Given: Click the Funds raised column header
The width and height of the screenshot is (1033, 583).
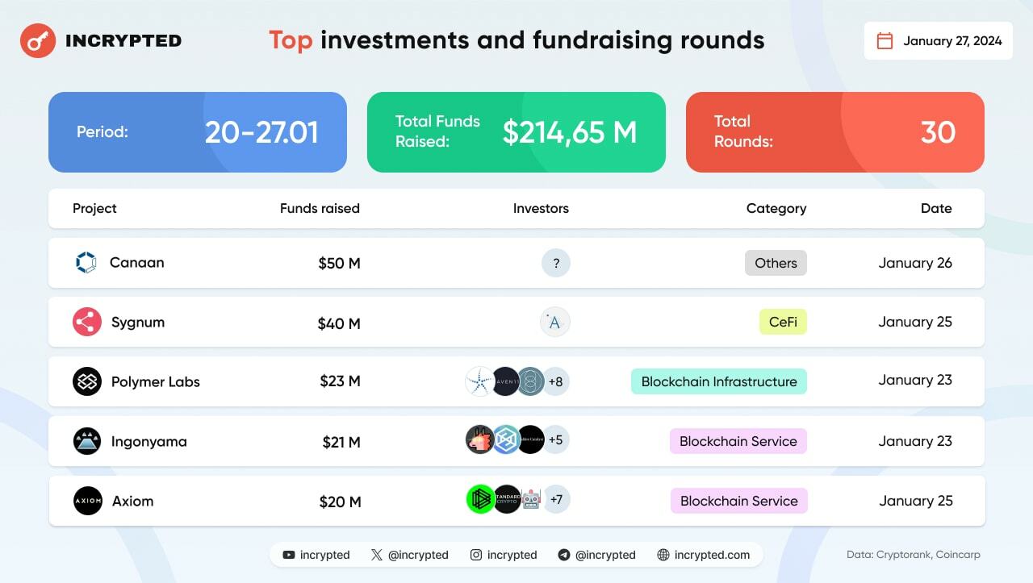Looking at the screenshot, I should coord(320,208).
